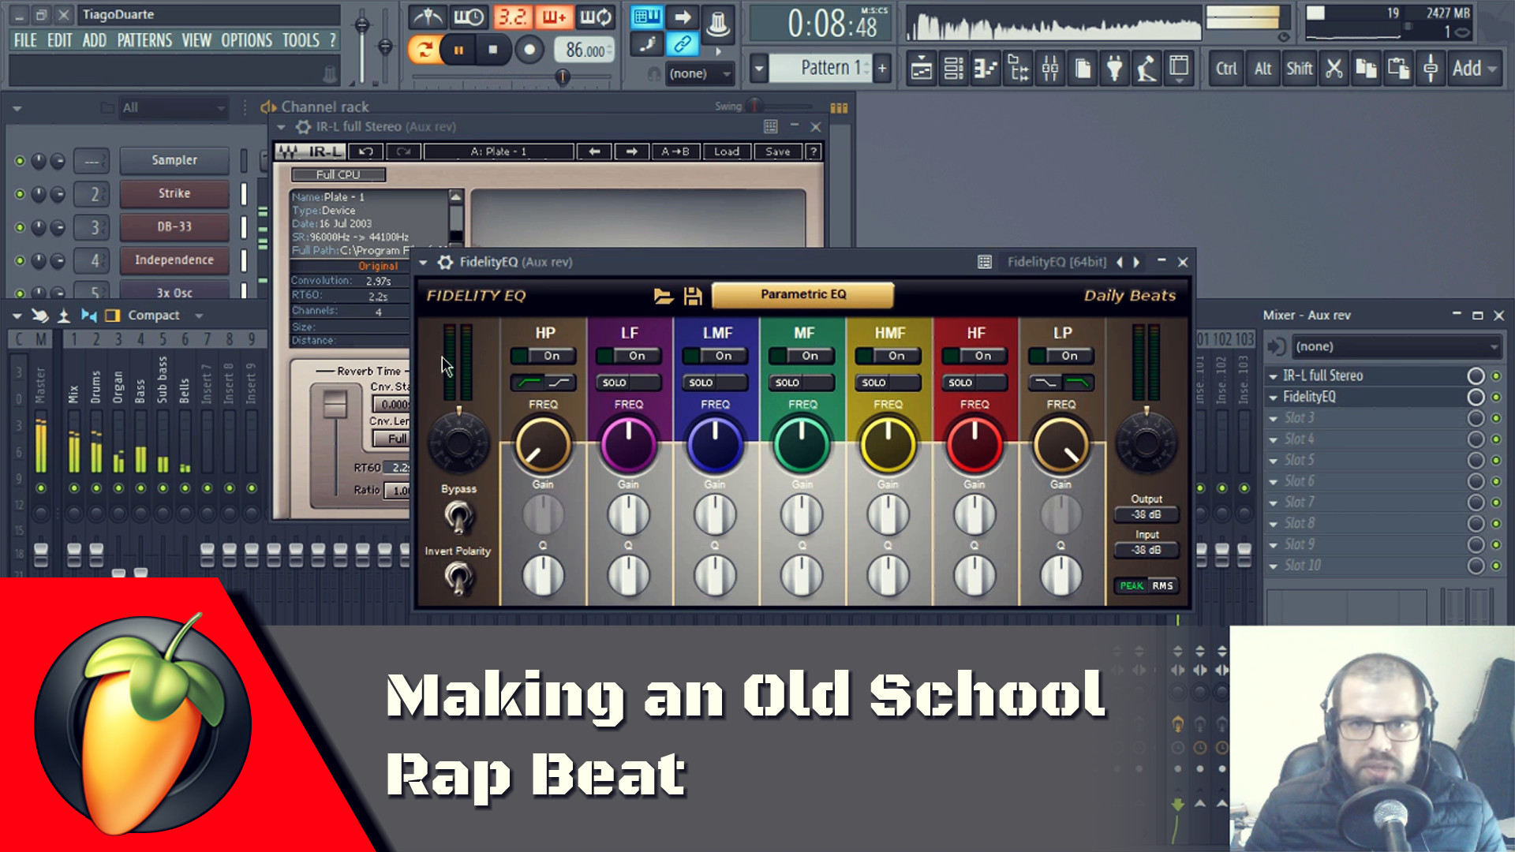Click the plugin picker plug icon
This screenshot has width=1515, height=852.
pyautogui.click(x=1114, y=69)
